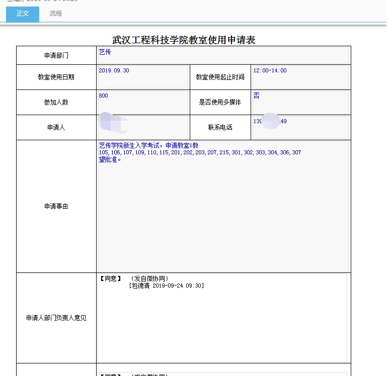Viewport: 390px width, 376px height.
Task: Click the 申请人部门负责人意见 opinion box
Action: click(222, 322)
